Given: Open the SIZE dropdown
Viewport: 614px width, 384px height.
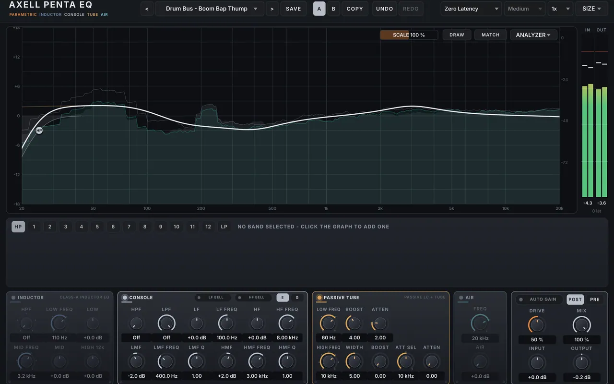Looking at the screenshot, I should (x=591, y=9).
